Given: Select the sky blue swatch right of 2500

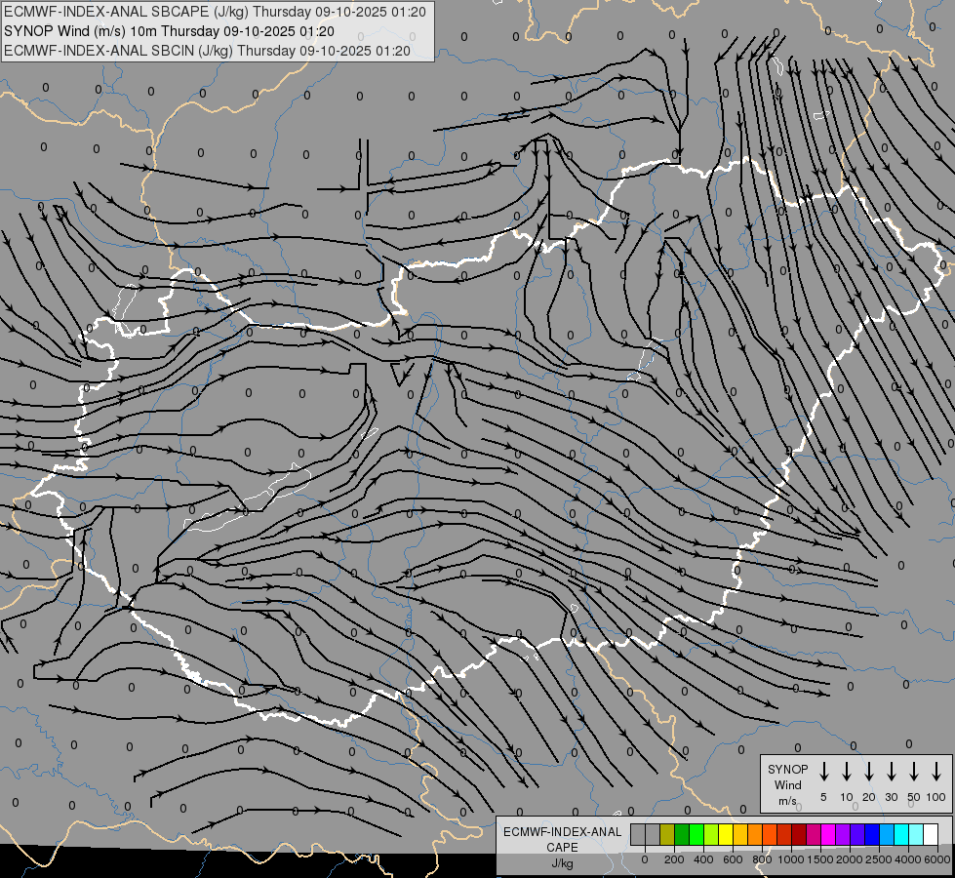Looking at the screenshot, I should 887,835.
